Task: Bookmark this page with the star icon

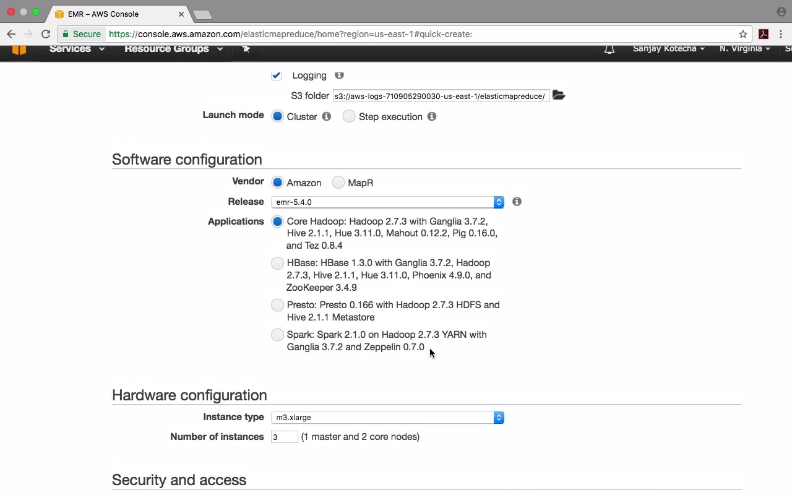Action: 743,34
